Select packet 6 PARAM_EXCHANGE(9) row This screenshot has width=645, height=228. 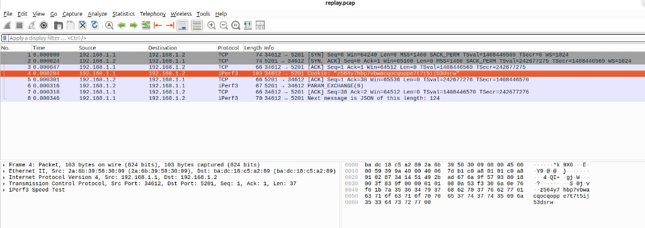coord(322,85)
